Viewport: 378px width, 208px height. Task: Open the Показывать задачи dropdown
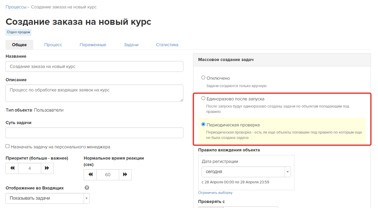pyautogui.click(x=47, y=199)
